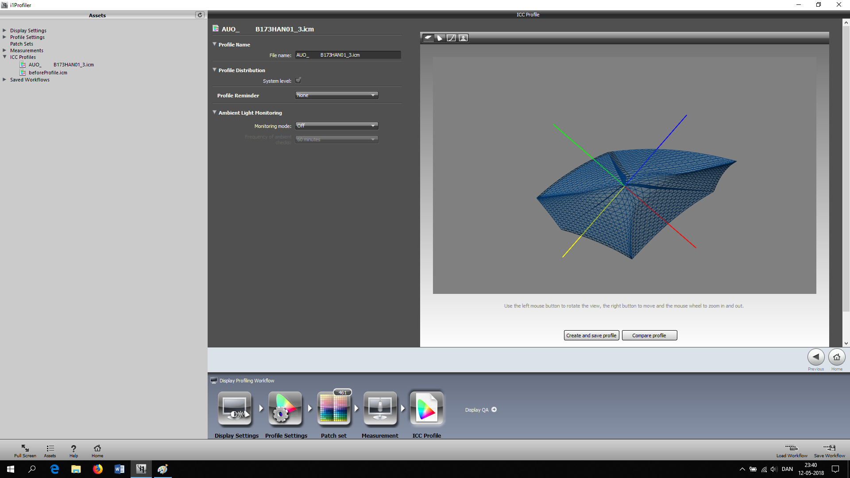Collapse the ICC Profiles tree node
850x478 pixels.
click(x=5, y=57)
